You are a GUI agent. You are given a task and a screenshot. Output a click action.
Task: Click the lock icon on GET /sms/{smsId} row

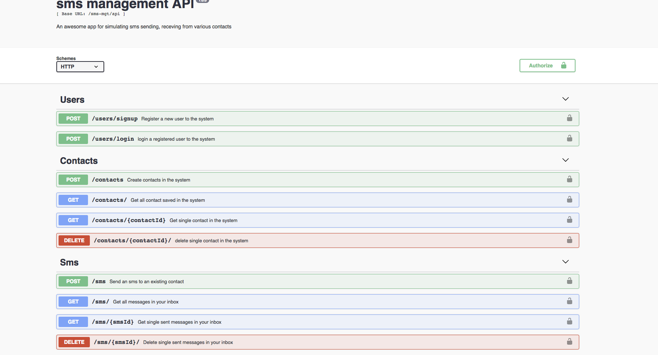point(569,321)
